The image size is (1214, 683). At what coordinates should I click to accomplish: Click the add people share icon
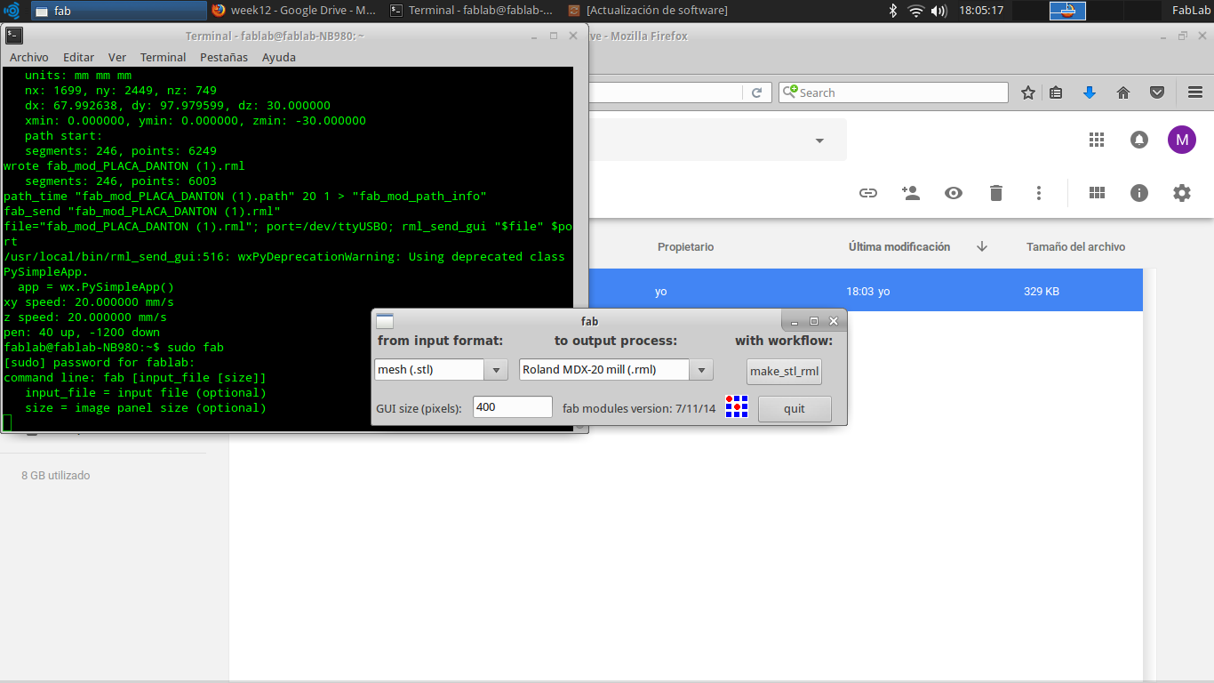pos(910,193)
